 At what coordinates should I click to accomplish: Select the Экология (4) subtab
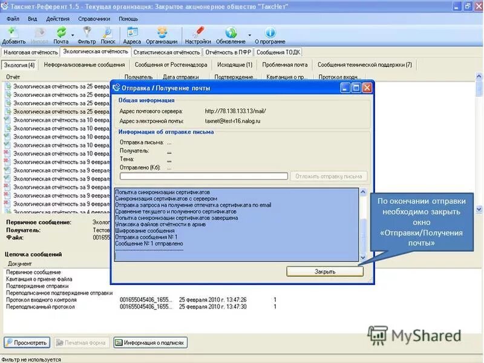(x=19, y=65)
